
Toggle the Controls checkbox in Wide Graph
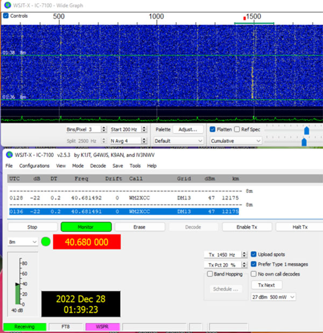[x=6, y=16]
